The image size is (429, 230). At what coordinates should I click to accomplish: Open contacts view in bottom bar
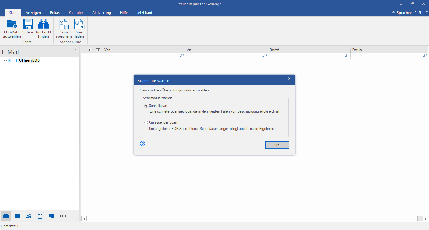(x=29, y=216)
